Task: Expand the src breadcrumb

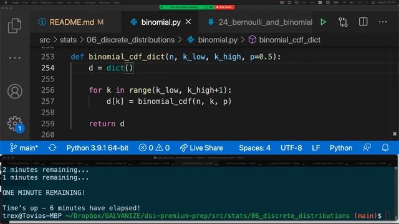Action: pyautogui.click(x=45, y=40)
